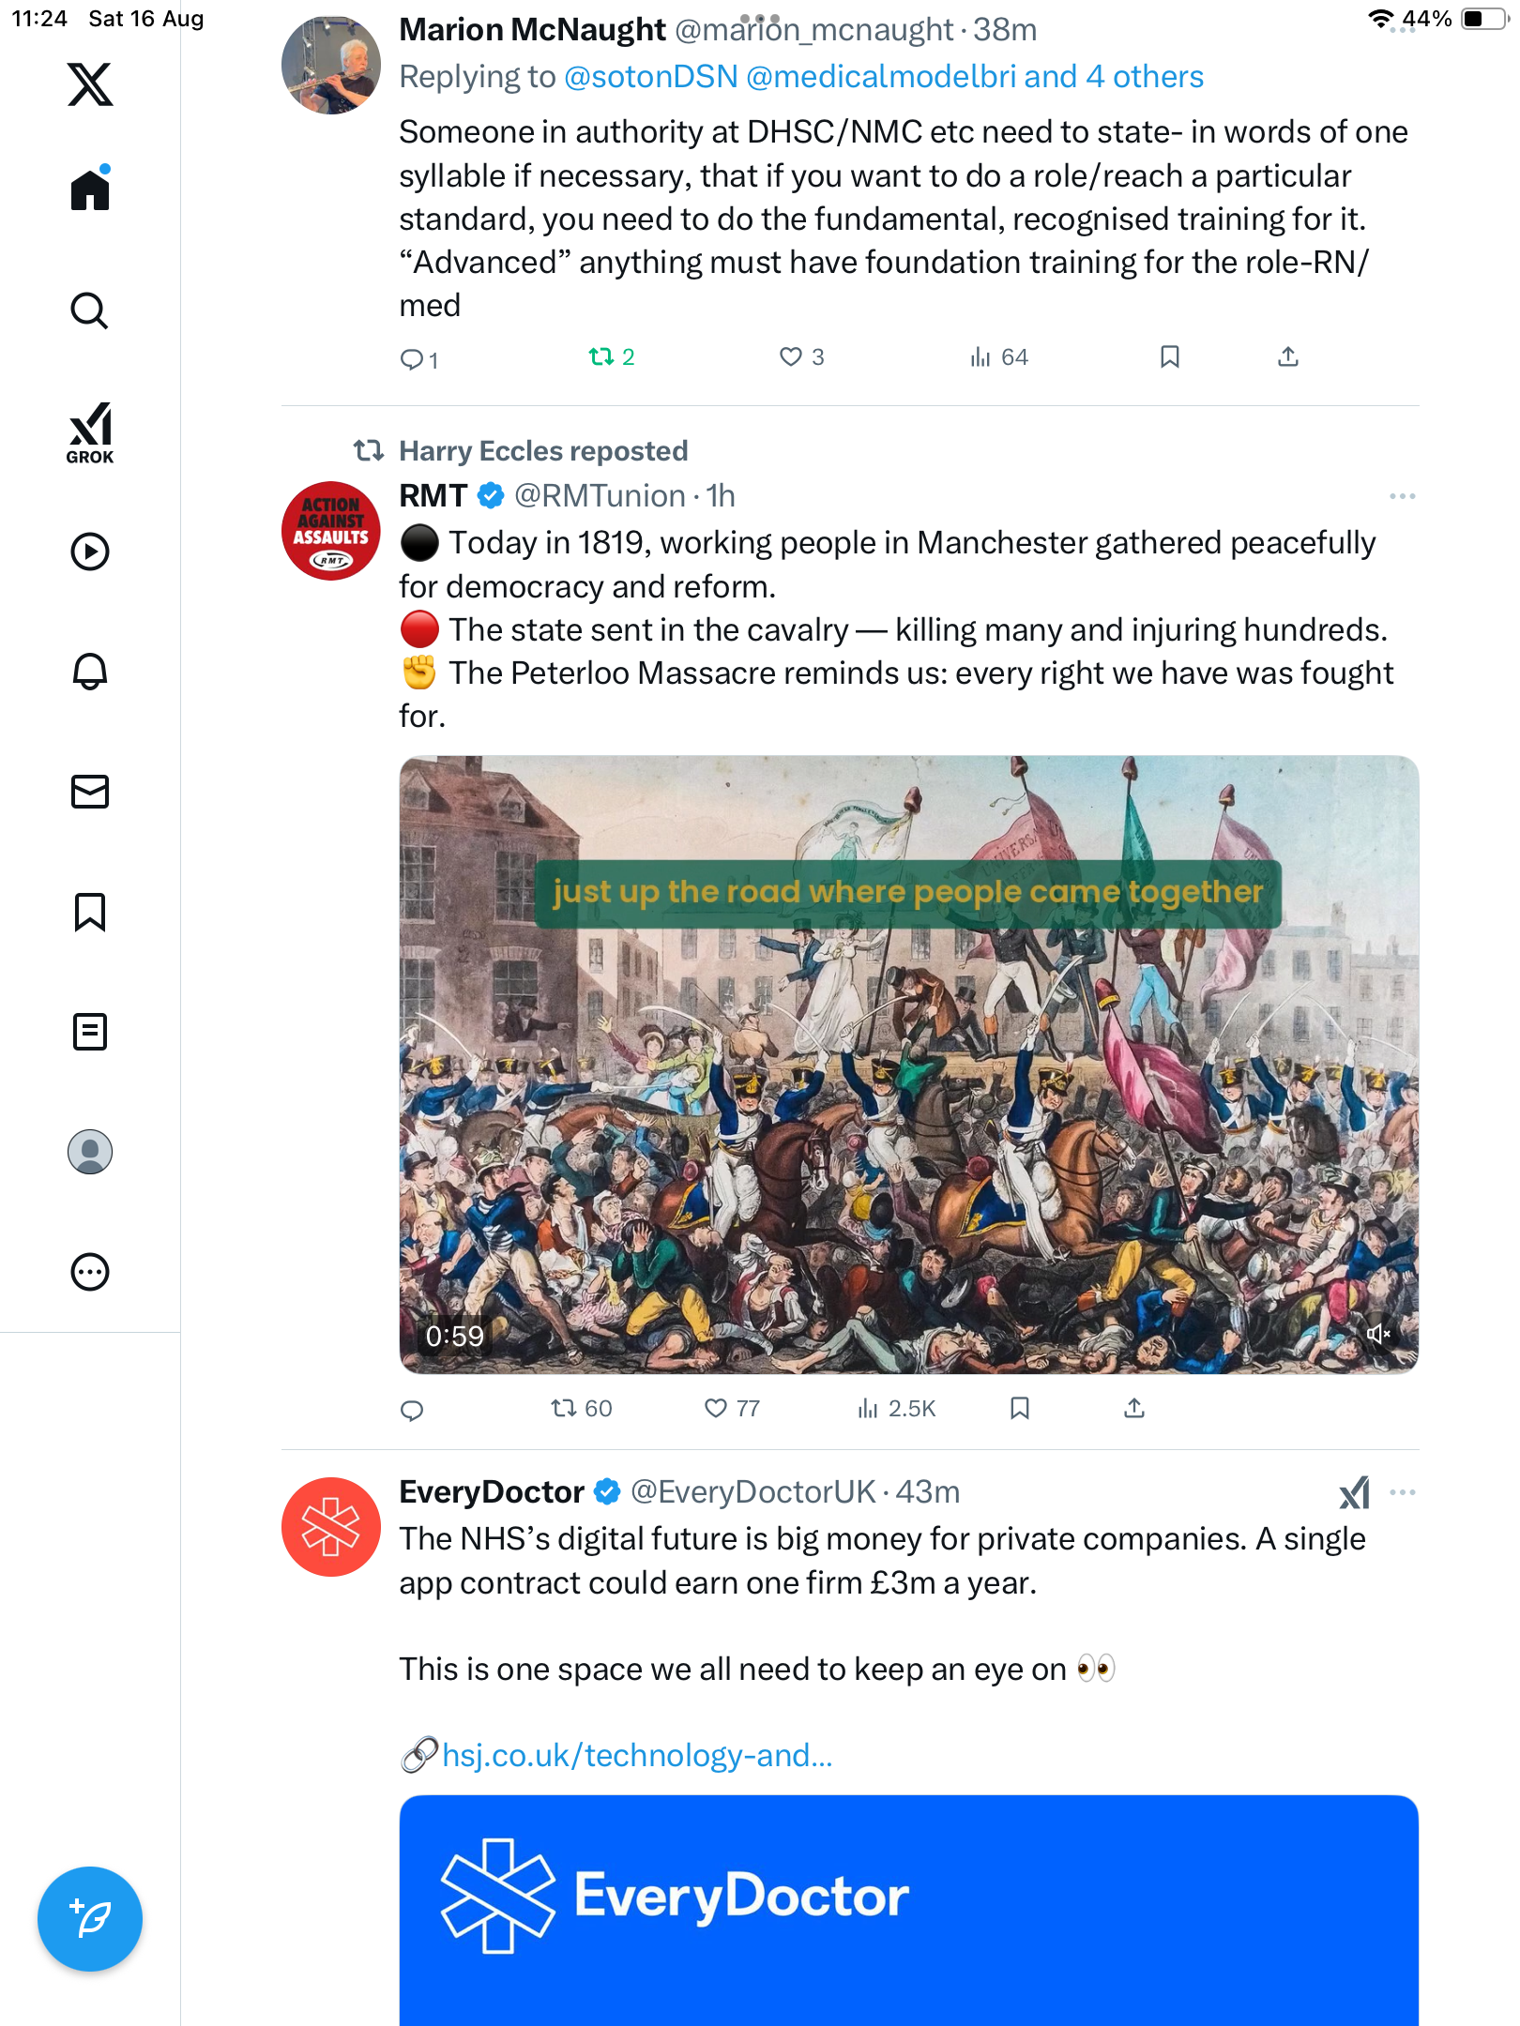Go to Home tab in sidebar
The width and height of the screenshot is (1520, 2026).
[90, 190]
